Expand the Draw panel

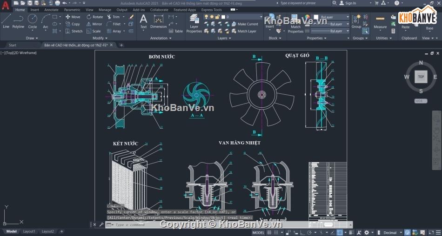tap(32, 38)
